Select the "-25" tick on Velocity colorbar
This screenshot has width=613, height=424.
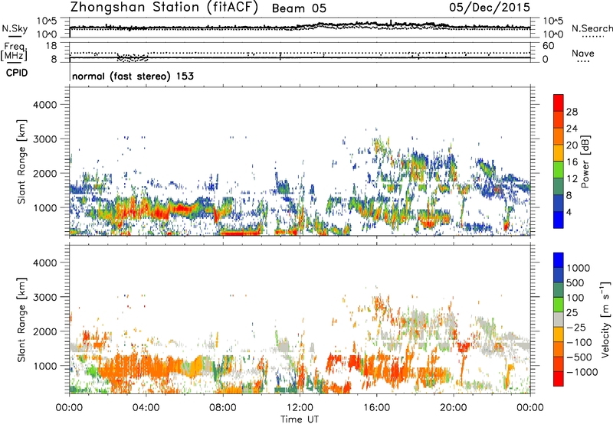tap(575, 327)
